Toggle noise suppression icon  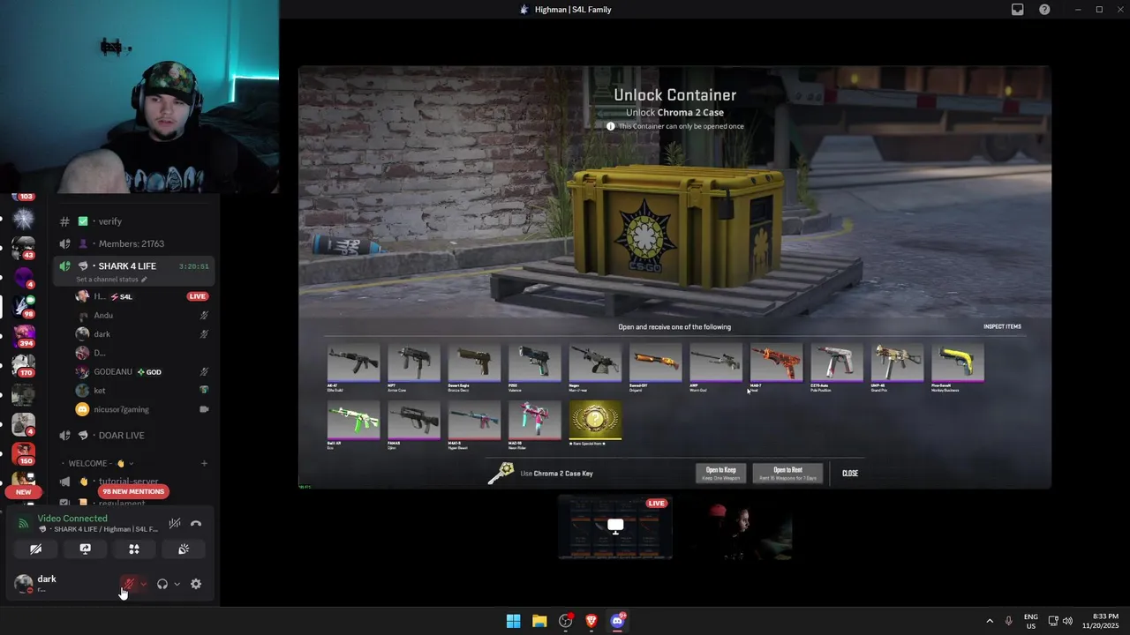coord(175,523)
